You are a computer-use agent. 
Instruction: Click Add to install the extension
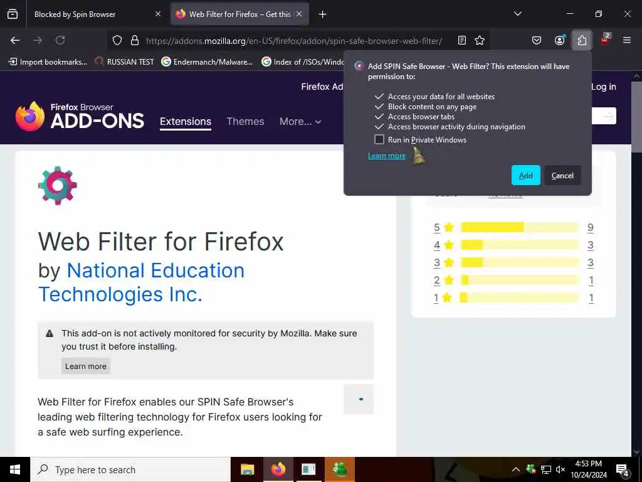pos(526,176)
